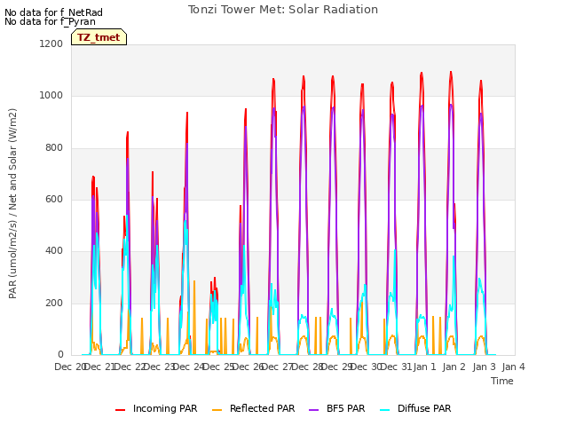Click the 1200 y-axis tick label
The image size is (568, 426).
pos(51,43)
